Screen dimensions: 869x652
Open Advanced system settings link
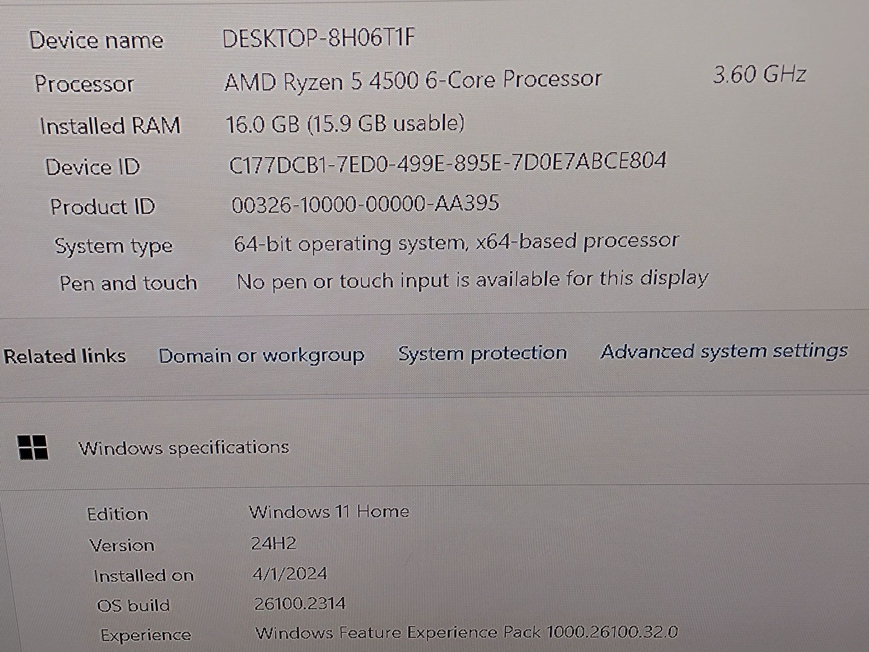(724, 351)
